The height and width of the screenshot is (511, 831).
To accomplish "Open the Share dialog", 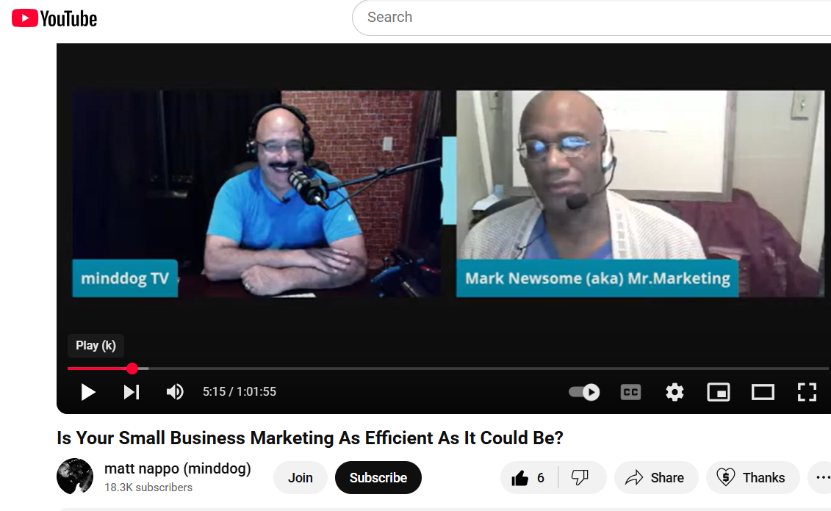I will (655, 478).
